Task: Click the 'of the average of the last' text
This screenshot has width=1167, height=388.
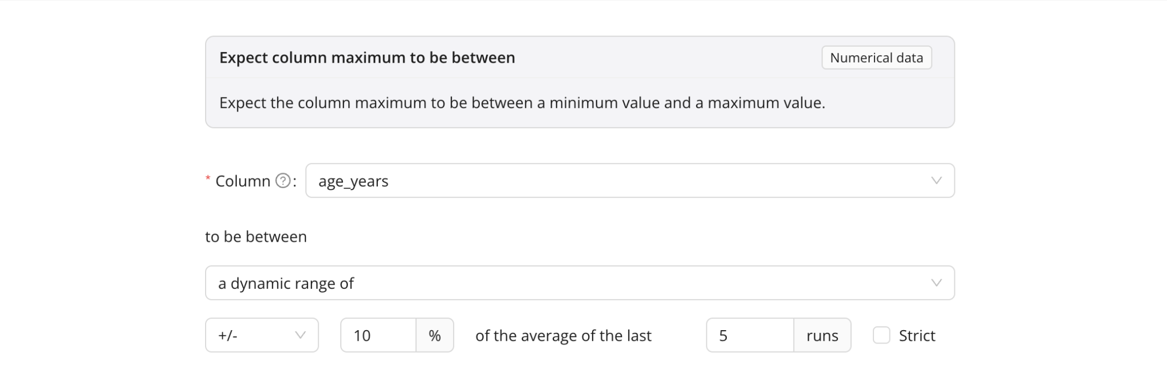Action: click(x=563, y=335)
